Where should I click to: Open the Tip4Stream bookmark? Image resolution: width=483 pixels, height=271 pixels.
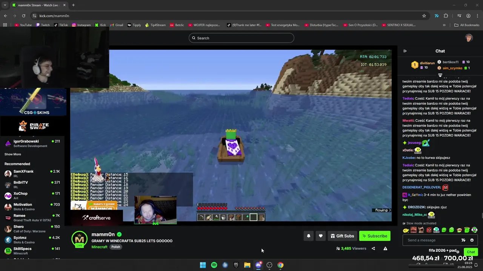coord(155,25)
